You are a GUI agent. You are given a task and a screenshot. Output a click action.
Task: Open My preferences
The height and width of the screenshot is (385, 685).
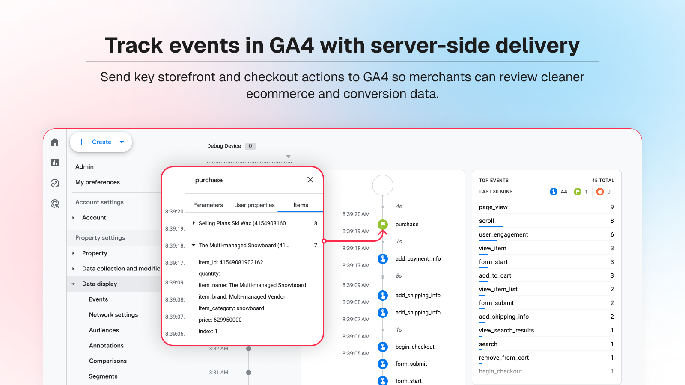click(x=98, y=182)
